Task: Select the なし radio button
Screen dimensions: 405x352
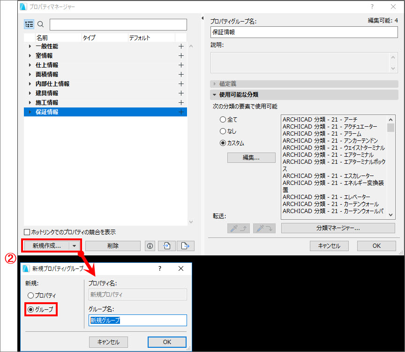Action: [223, 131]
